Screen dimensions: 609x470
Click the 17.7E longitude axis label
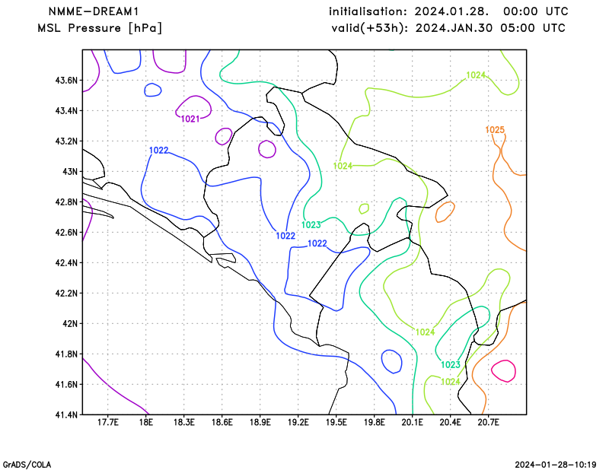point(107,422)
